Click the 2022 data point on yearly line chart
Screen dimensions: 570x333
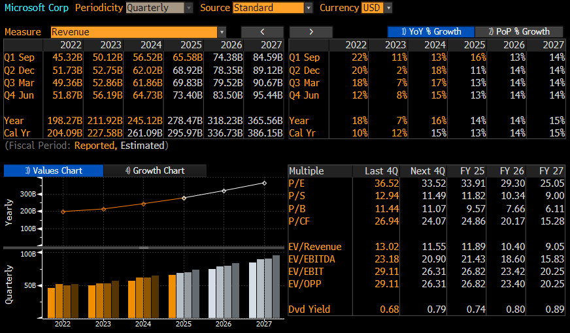[63, 212]
